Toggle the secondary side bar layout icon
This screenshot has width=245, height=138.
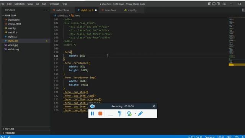click(218, 4)
